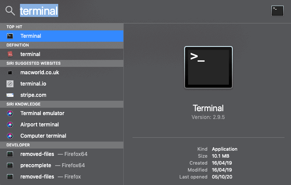The height and width of the screenshot is (185, 291).
Task: Open the macworld.co.uk suggested website
Action: (62, 73)
